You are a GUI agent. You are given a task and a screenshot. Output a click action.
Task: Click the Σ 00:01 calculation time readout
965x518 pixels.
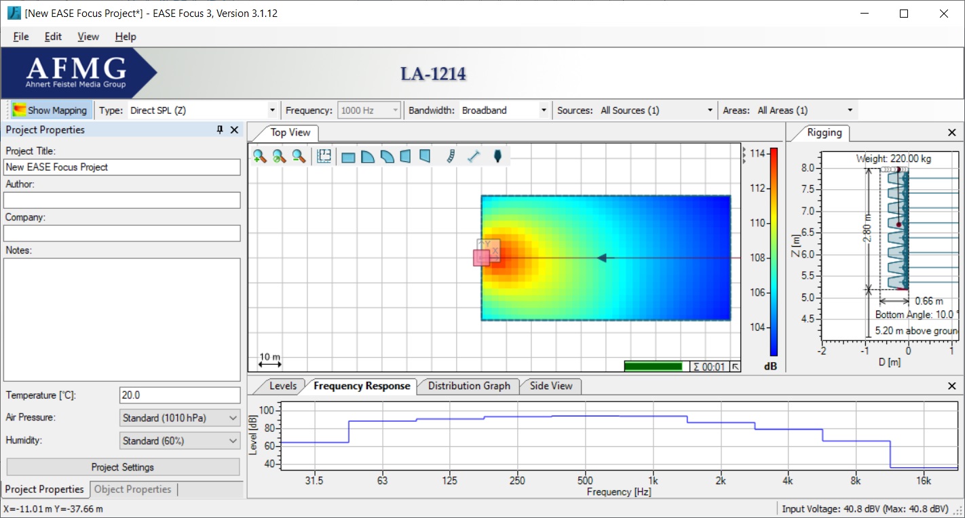708,367
